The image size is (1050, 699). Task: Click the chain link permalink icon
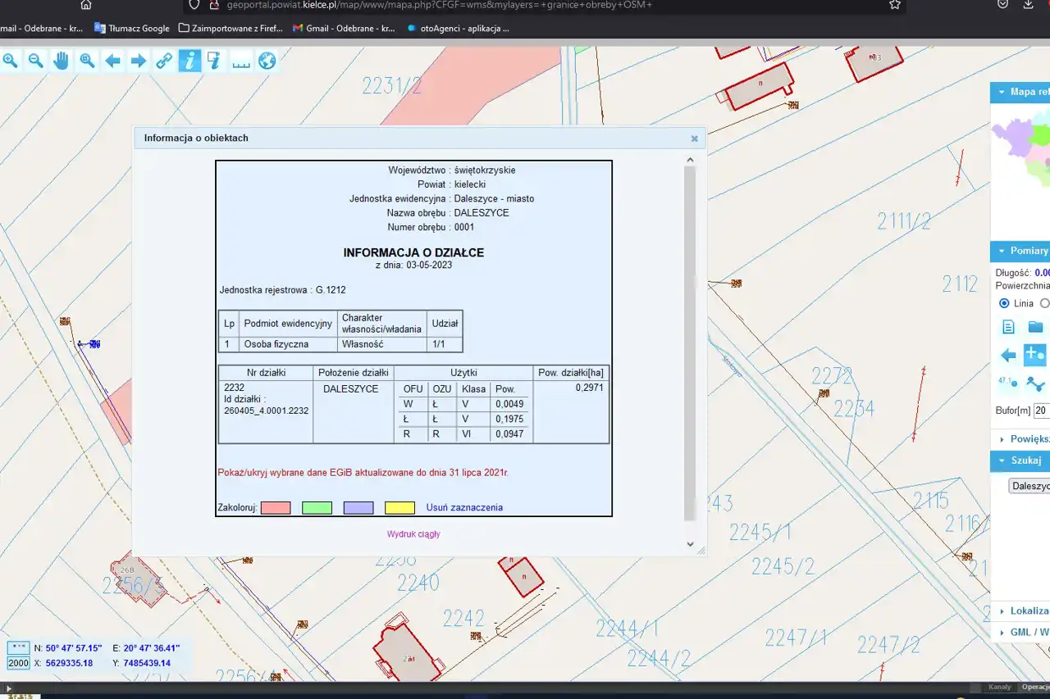[164, 61]
